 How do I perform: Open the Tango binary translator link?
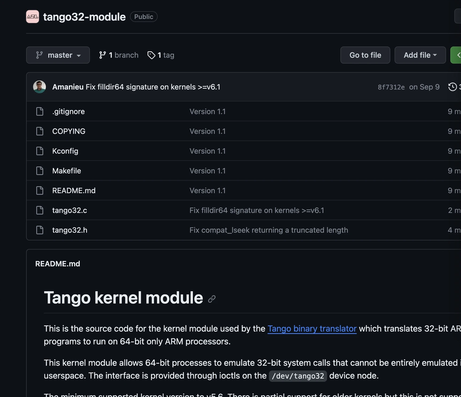[x=312, y=328]
